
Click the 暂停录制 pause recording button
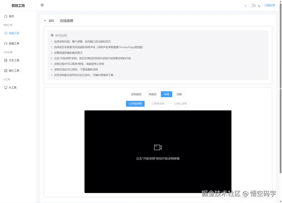(x=158, y=103)
